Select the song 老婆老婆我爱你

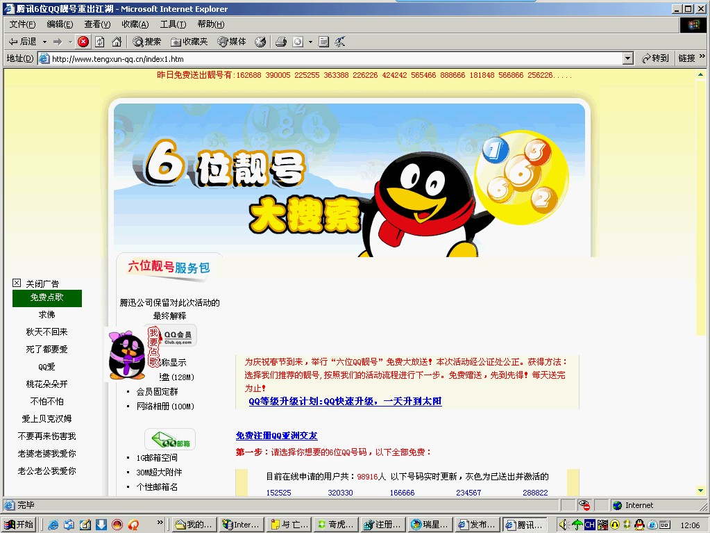point(47,453)
